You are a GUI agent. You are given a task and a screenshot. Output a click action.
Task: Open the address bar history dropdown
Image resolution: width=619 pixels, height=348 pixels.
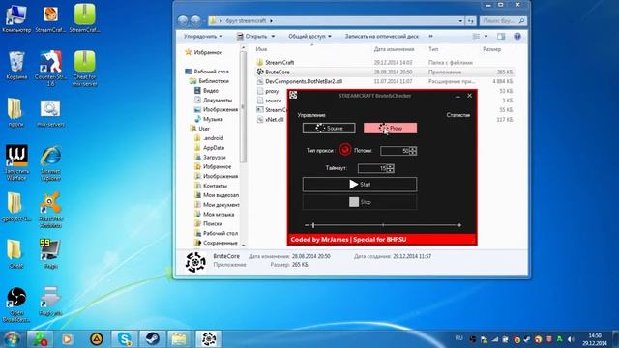[x=460, y=21]
